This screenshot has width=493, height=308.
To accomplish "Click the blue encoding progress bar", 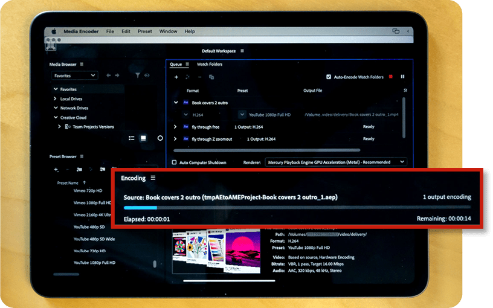I will pyautogui.click(x=140, y=208).
